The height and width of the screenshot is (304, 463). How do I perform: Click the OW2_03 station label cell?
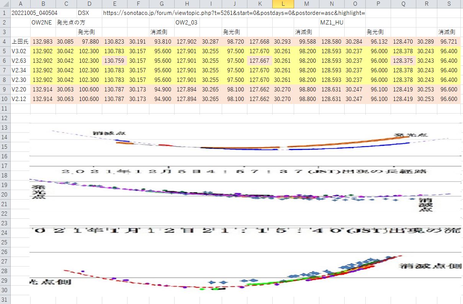[x=187, y=23]
